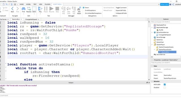Collapse the Behavior properties section
Image resolution: width=181 pixels, height=101 pixels.
[x=152, y=81]
